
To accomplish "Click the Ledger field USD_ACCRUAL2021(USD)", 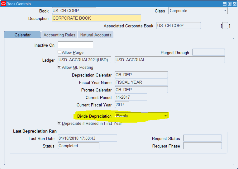I will point(84,60).
